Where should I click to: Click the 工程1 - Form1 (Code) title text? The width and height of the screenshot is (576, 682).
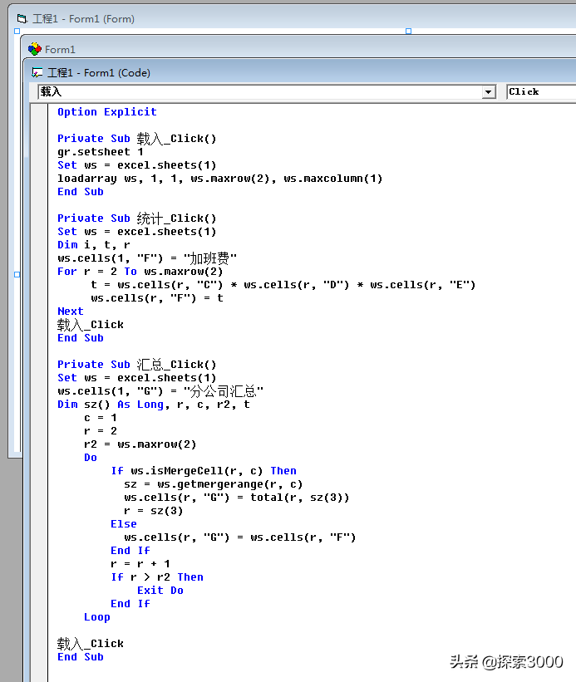[x=99, y=72]
